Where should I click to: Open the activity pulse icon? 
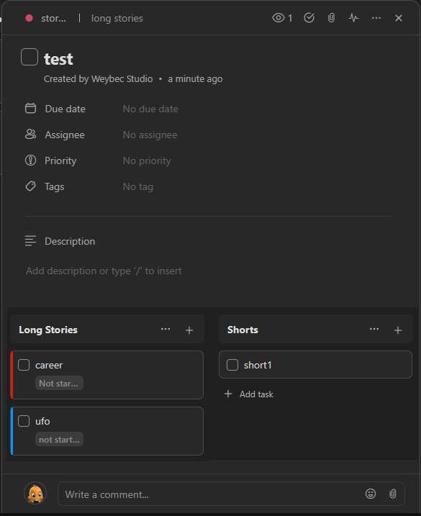pos(353,18)
